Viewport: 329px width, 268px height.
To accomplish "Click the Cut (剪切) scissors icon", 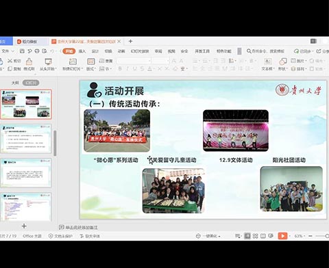I will click(10, 61).
